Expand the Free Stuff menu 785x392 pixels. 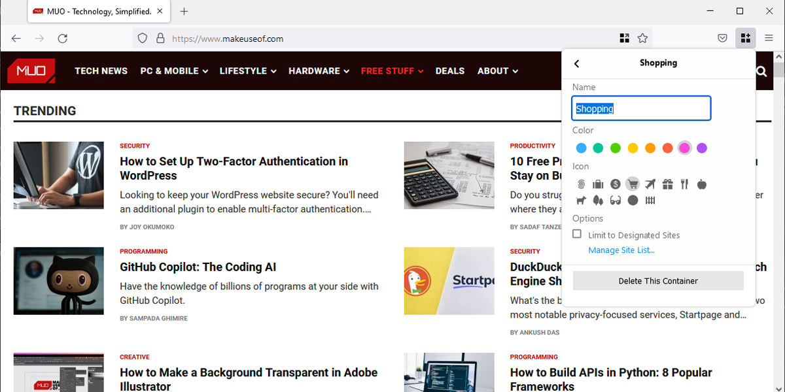pyautogui.click(x=392, y=71)
